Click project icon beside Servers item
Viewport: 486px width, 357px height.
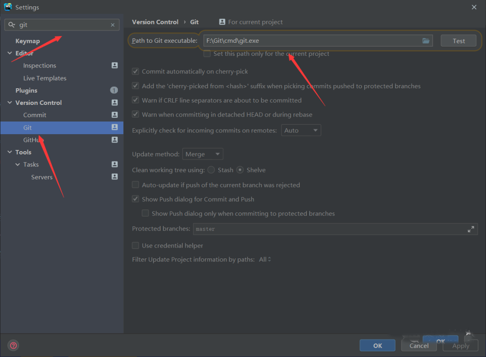pos(115,176)
